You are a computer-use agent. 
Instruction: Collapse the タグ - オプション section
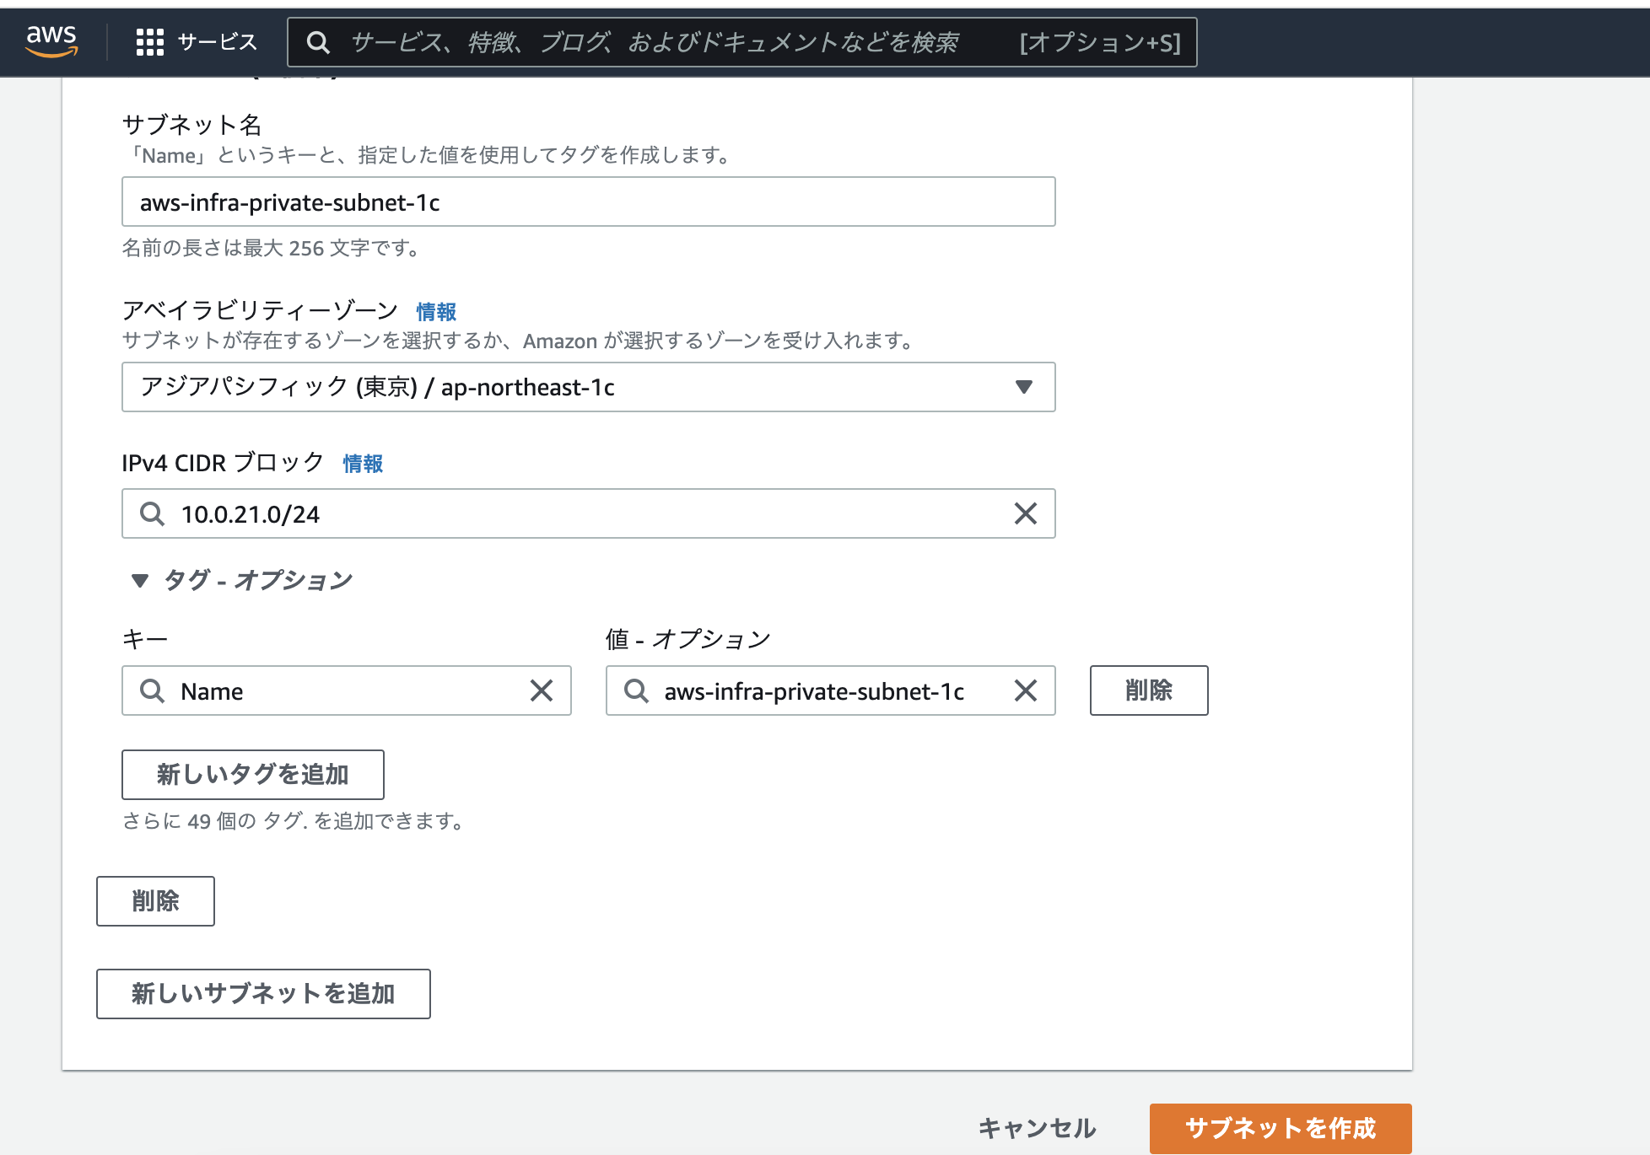[x=138, y=579]
